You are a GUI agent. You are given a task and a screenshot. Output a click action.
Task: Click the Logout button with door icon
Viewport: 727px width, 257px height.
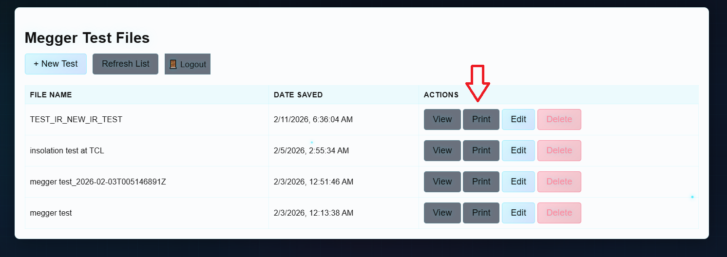pyautogui.click(x=188, y=64)
